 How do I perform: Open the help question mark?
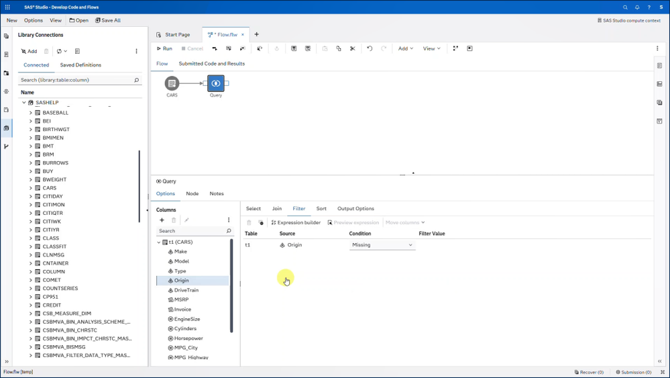(x=649, y=7)
